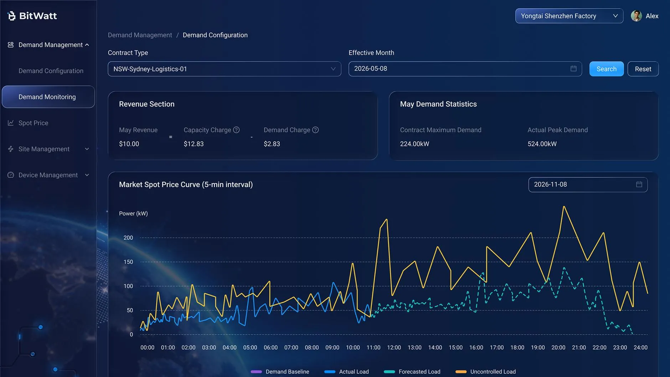Image resolution: width=670 pixels, height=377 pixels.
Task: Collapse the Demand Management menu chevron
Action: point(87,45)
